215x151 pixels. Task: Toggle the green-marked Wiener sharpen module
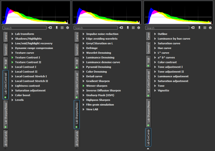[x=83, y=86]
